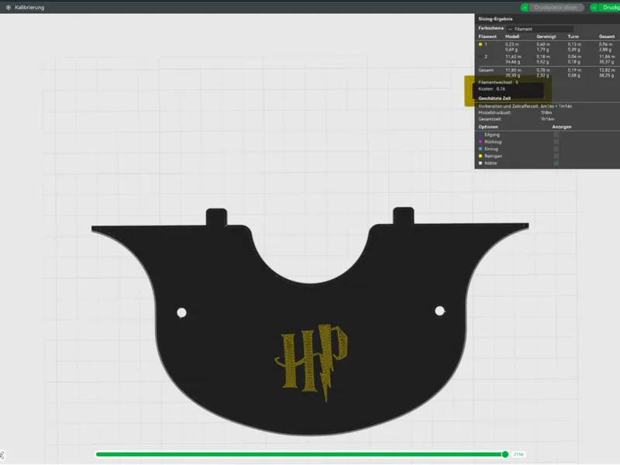Click the magenta Rückzug color marker

pyautogui.click(x=480, y=142)
